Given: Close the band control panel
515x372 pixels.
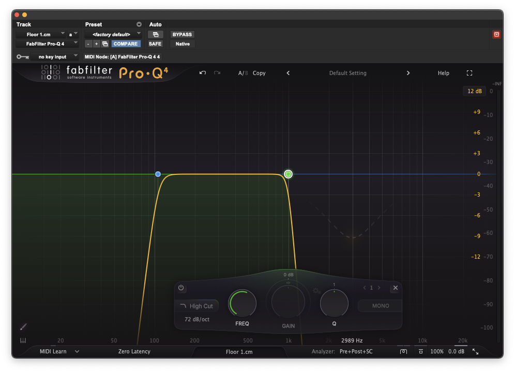Looking at the screenshot, I should (x=396, y=288).
